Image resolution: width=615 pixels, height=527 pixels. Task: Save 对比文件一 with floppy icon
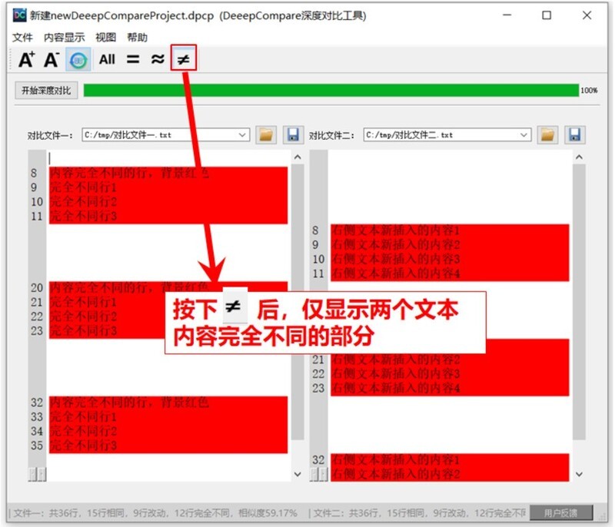(x=293, y=135)
